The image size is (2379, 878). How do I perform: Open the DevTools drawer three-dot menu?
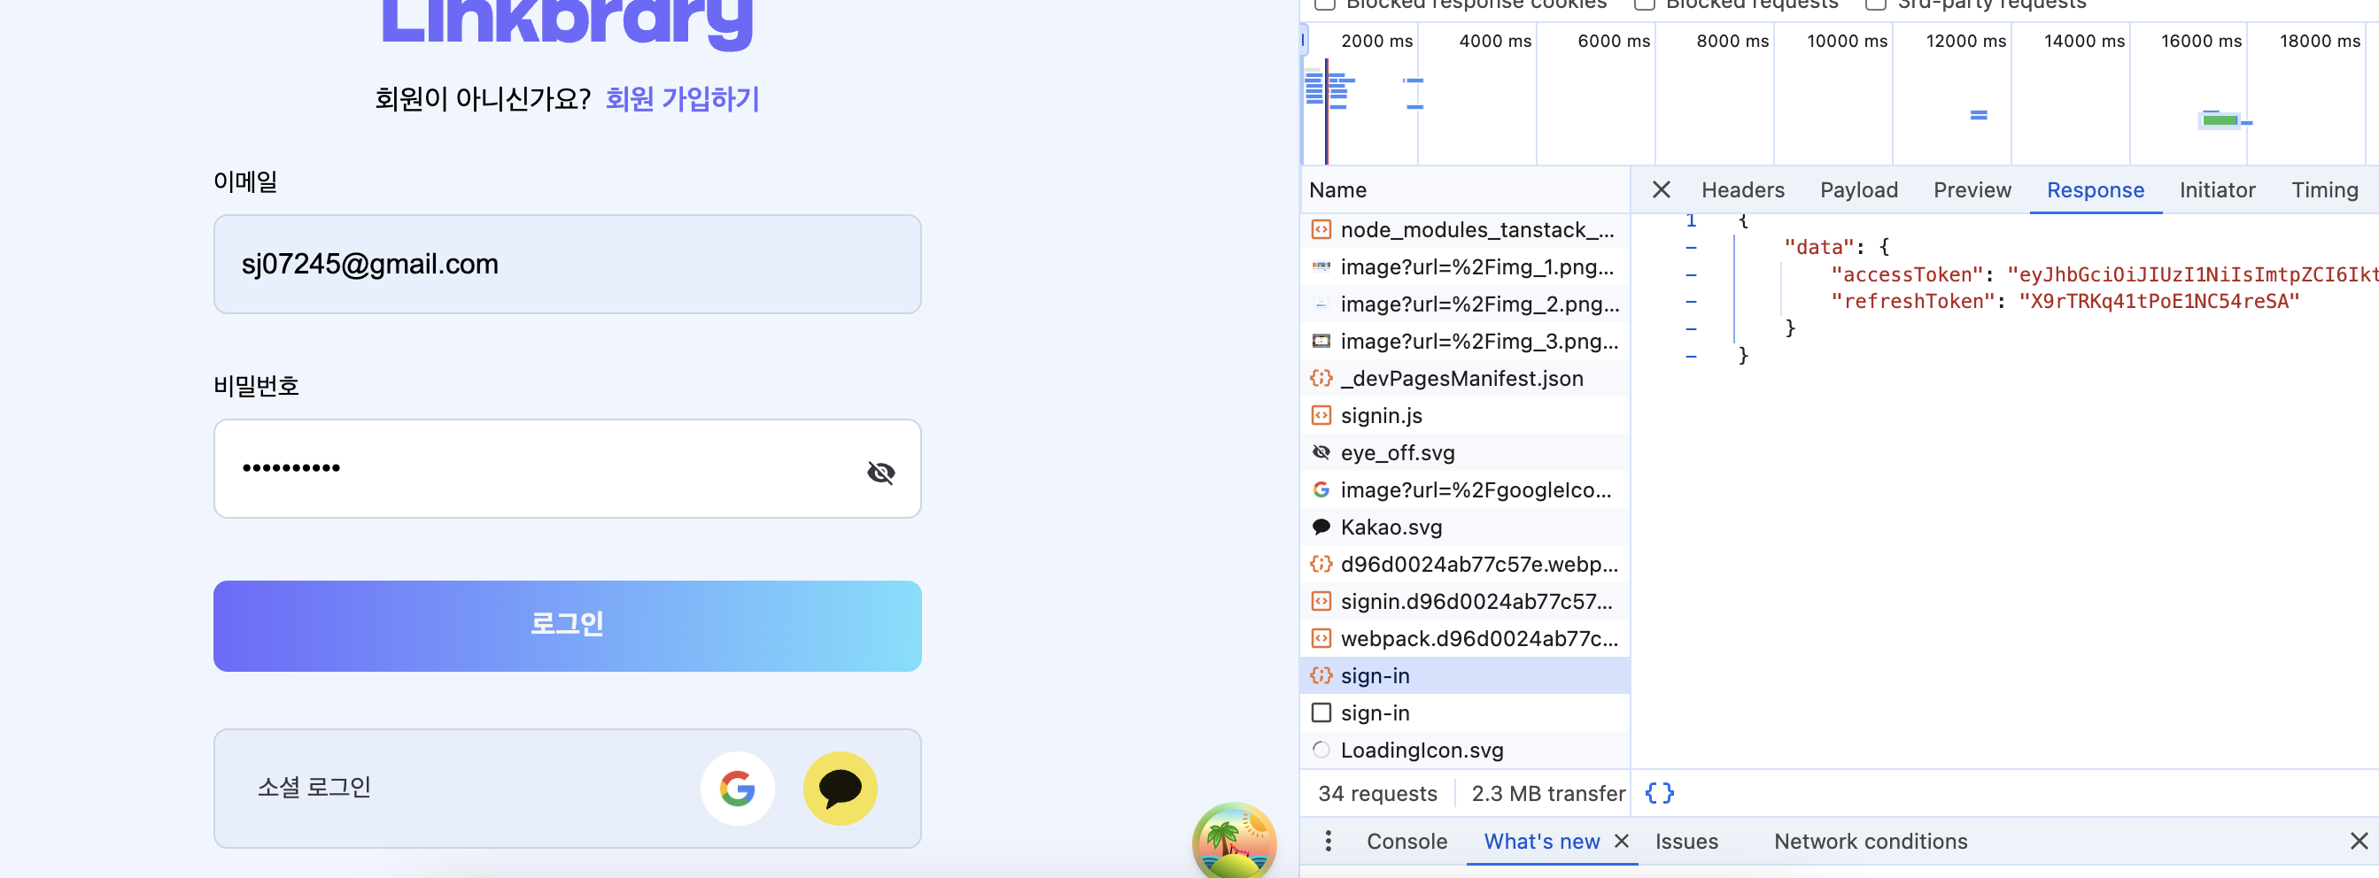[x=1328, y=841]
